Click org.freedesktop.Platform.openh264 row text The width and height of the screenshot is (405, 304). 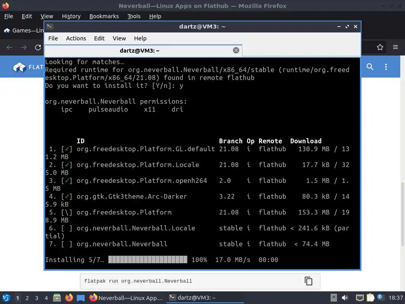point(142,180)
